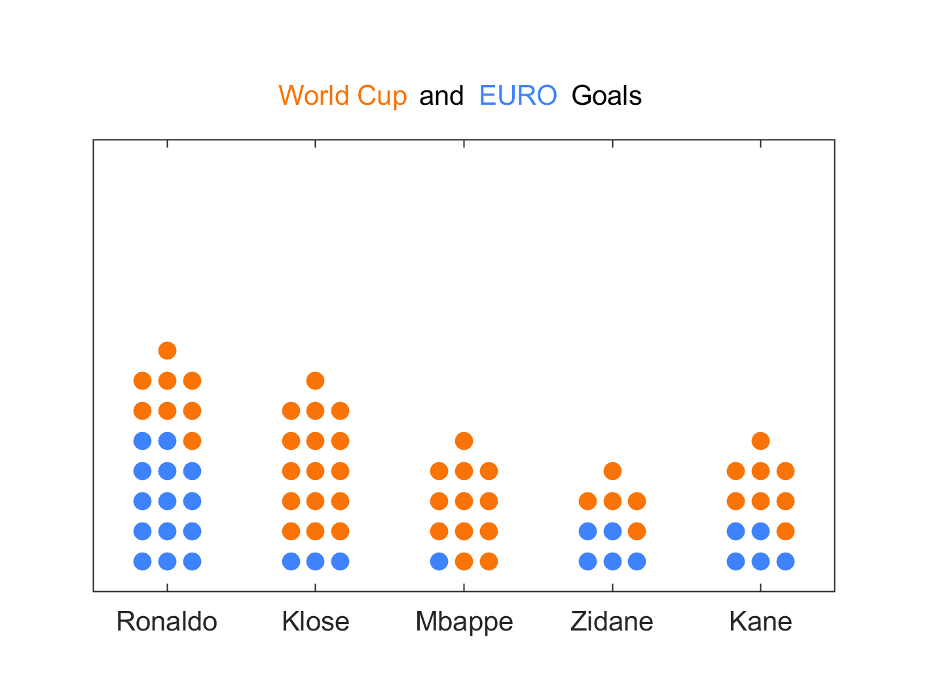The width and height of the screenshot is (928, 696).
Task: Select topmost orange dot above Klose
Action: [x=315, y=380]
